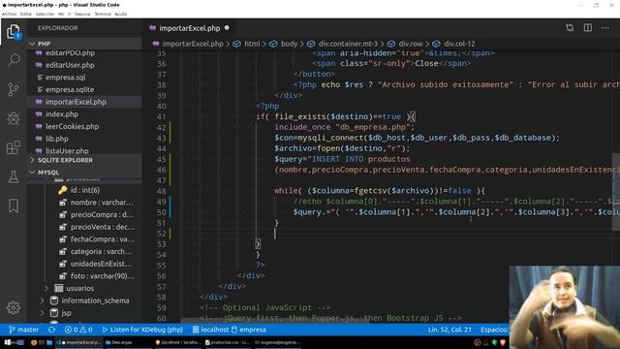This screenshot has height=349, width=620.
Task: Click the Open Changes compare icon
Action: tap(570, 28)
